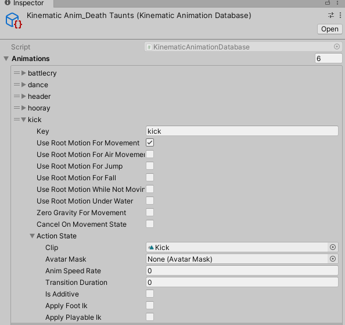Screen dimensions: 345x325
Task: Click the Key label
Action: click(x=42, y=131)
